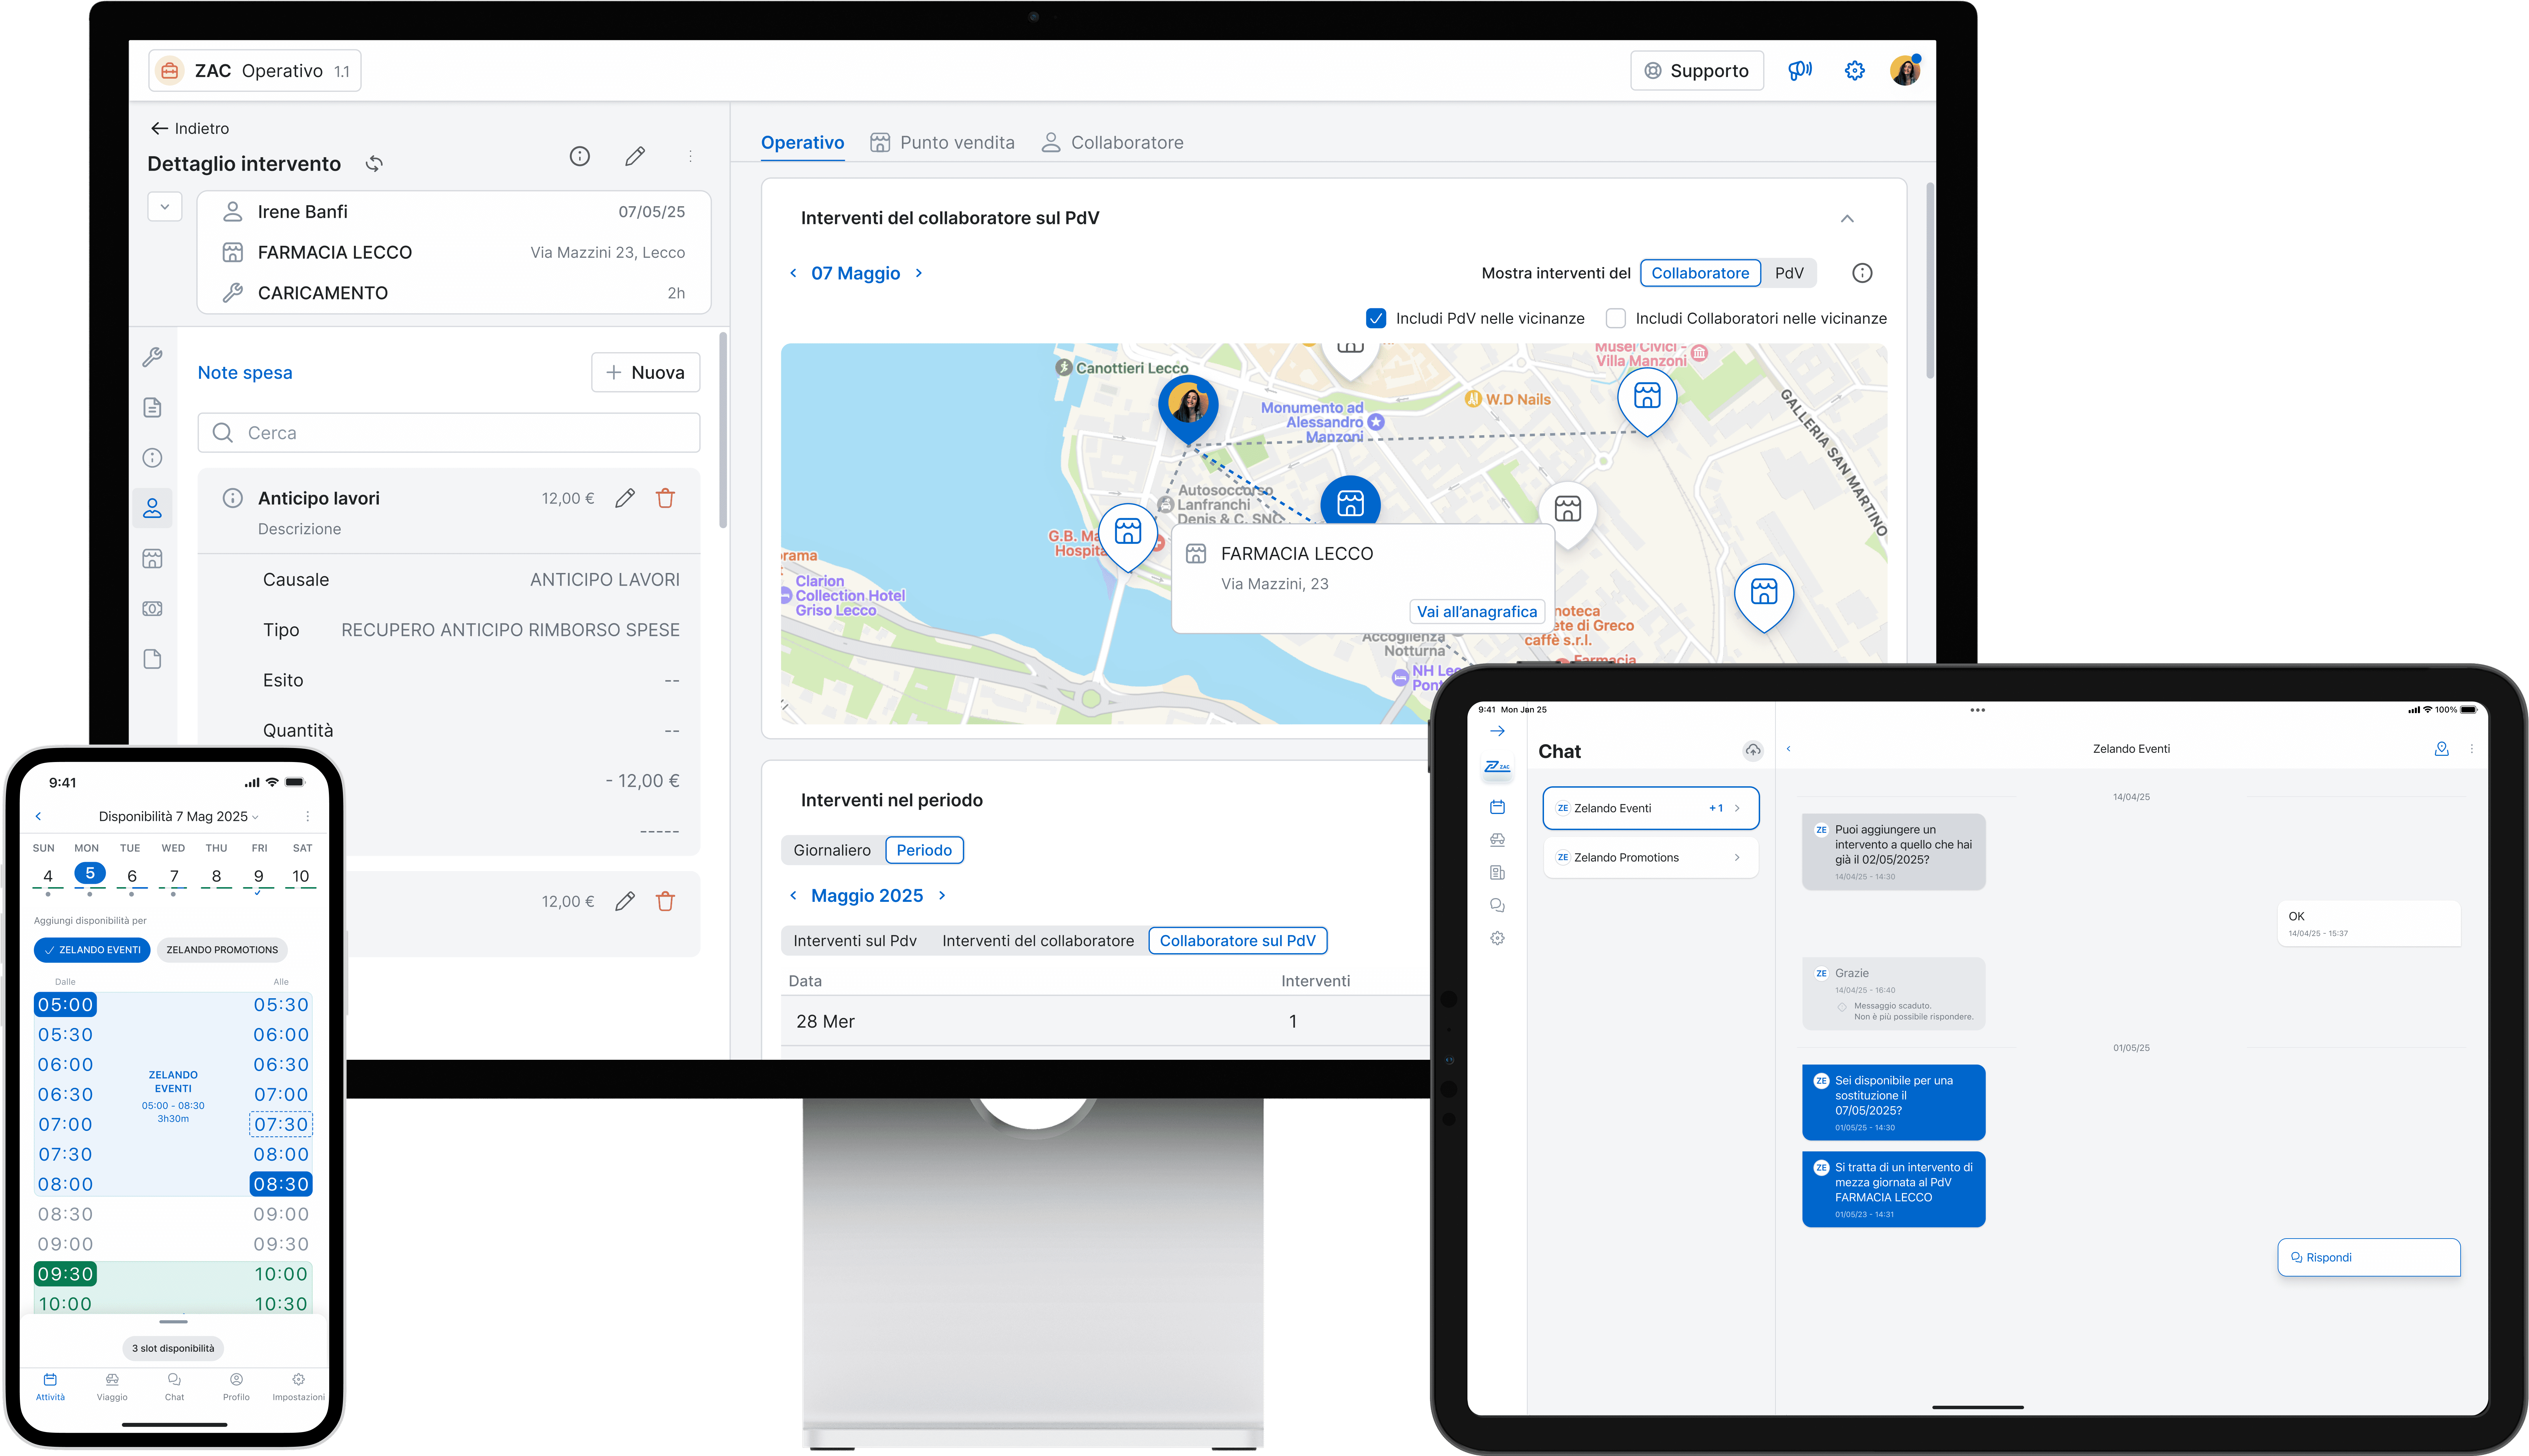This screenshot has width=2529, height=1456.
Task: Click the Nuova expense note button
Action: coord(645,372)
